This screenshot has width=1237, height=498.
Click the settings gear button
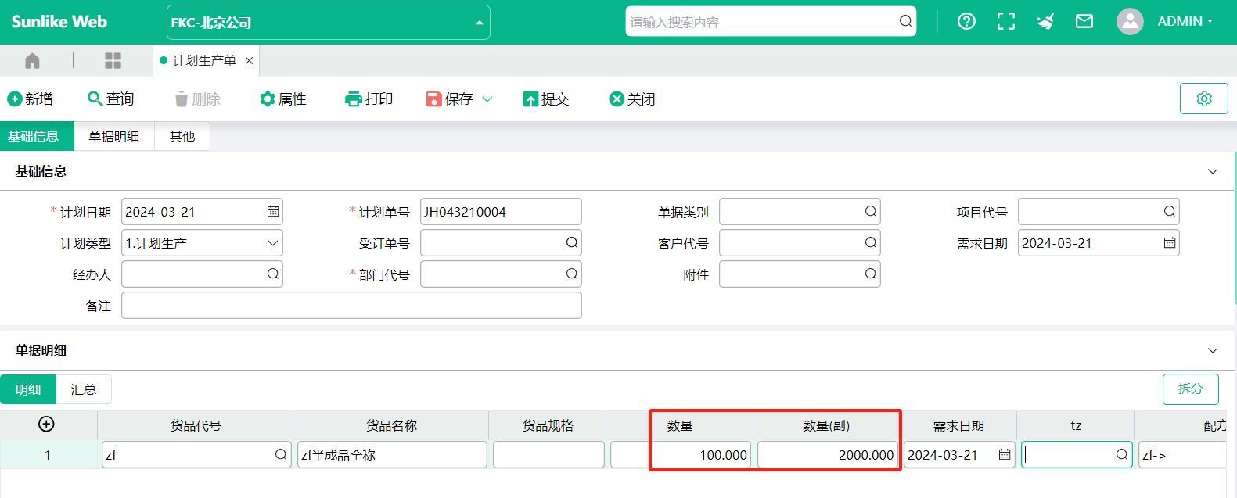coord(1203,99)
